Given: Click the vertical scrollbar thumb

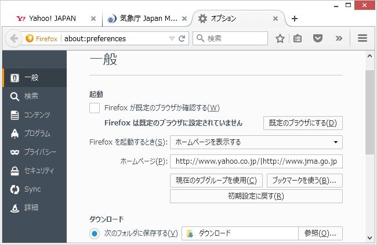Looking at the screenshot, I should [x=370, y=112].
